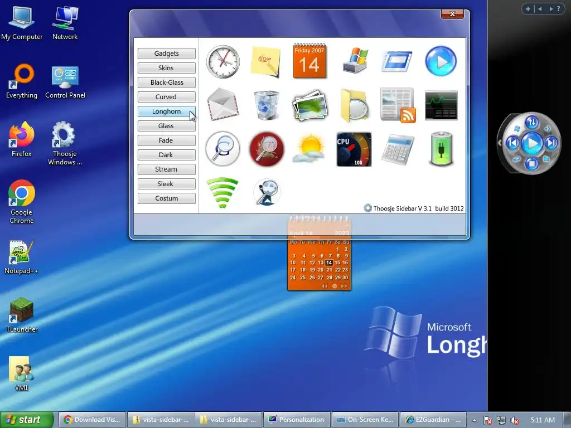Choose the calculator gadget
This screenshot has width=571, height=428.
click(x=398, y=149)
